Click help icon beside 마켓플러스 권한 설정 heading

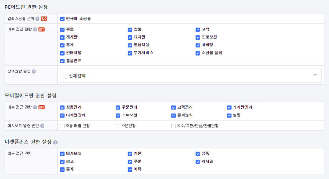[x=56, y=142]
